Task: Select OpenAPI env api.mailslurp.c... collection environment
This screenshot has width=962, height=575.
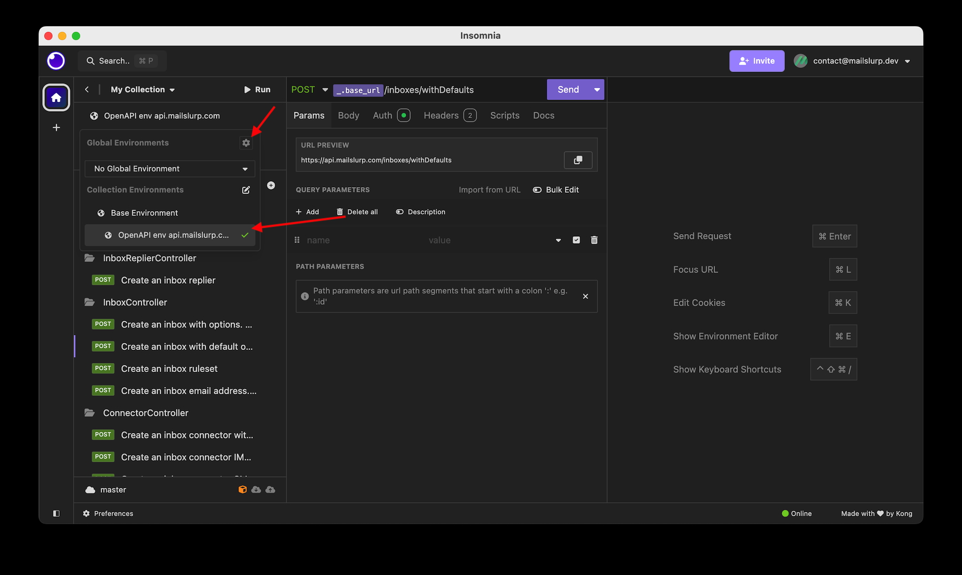Action: [170, 235]
